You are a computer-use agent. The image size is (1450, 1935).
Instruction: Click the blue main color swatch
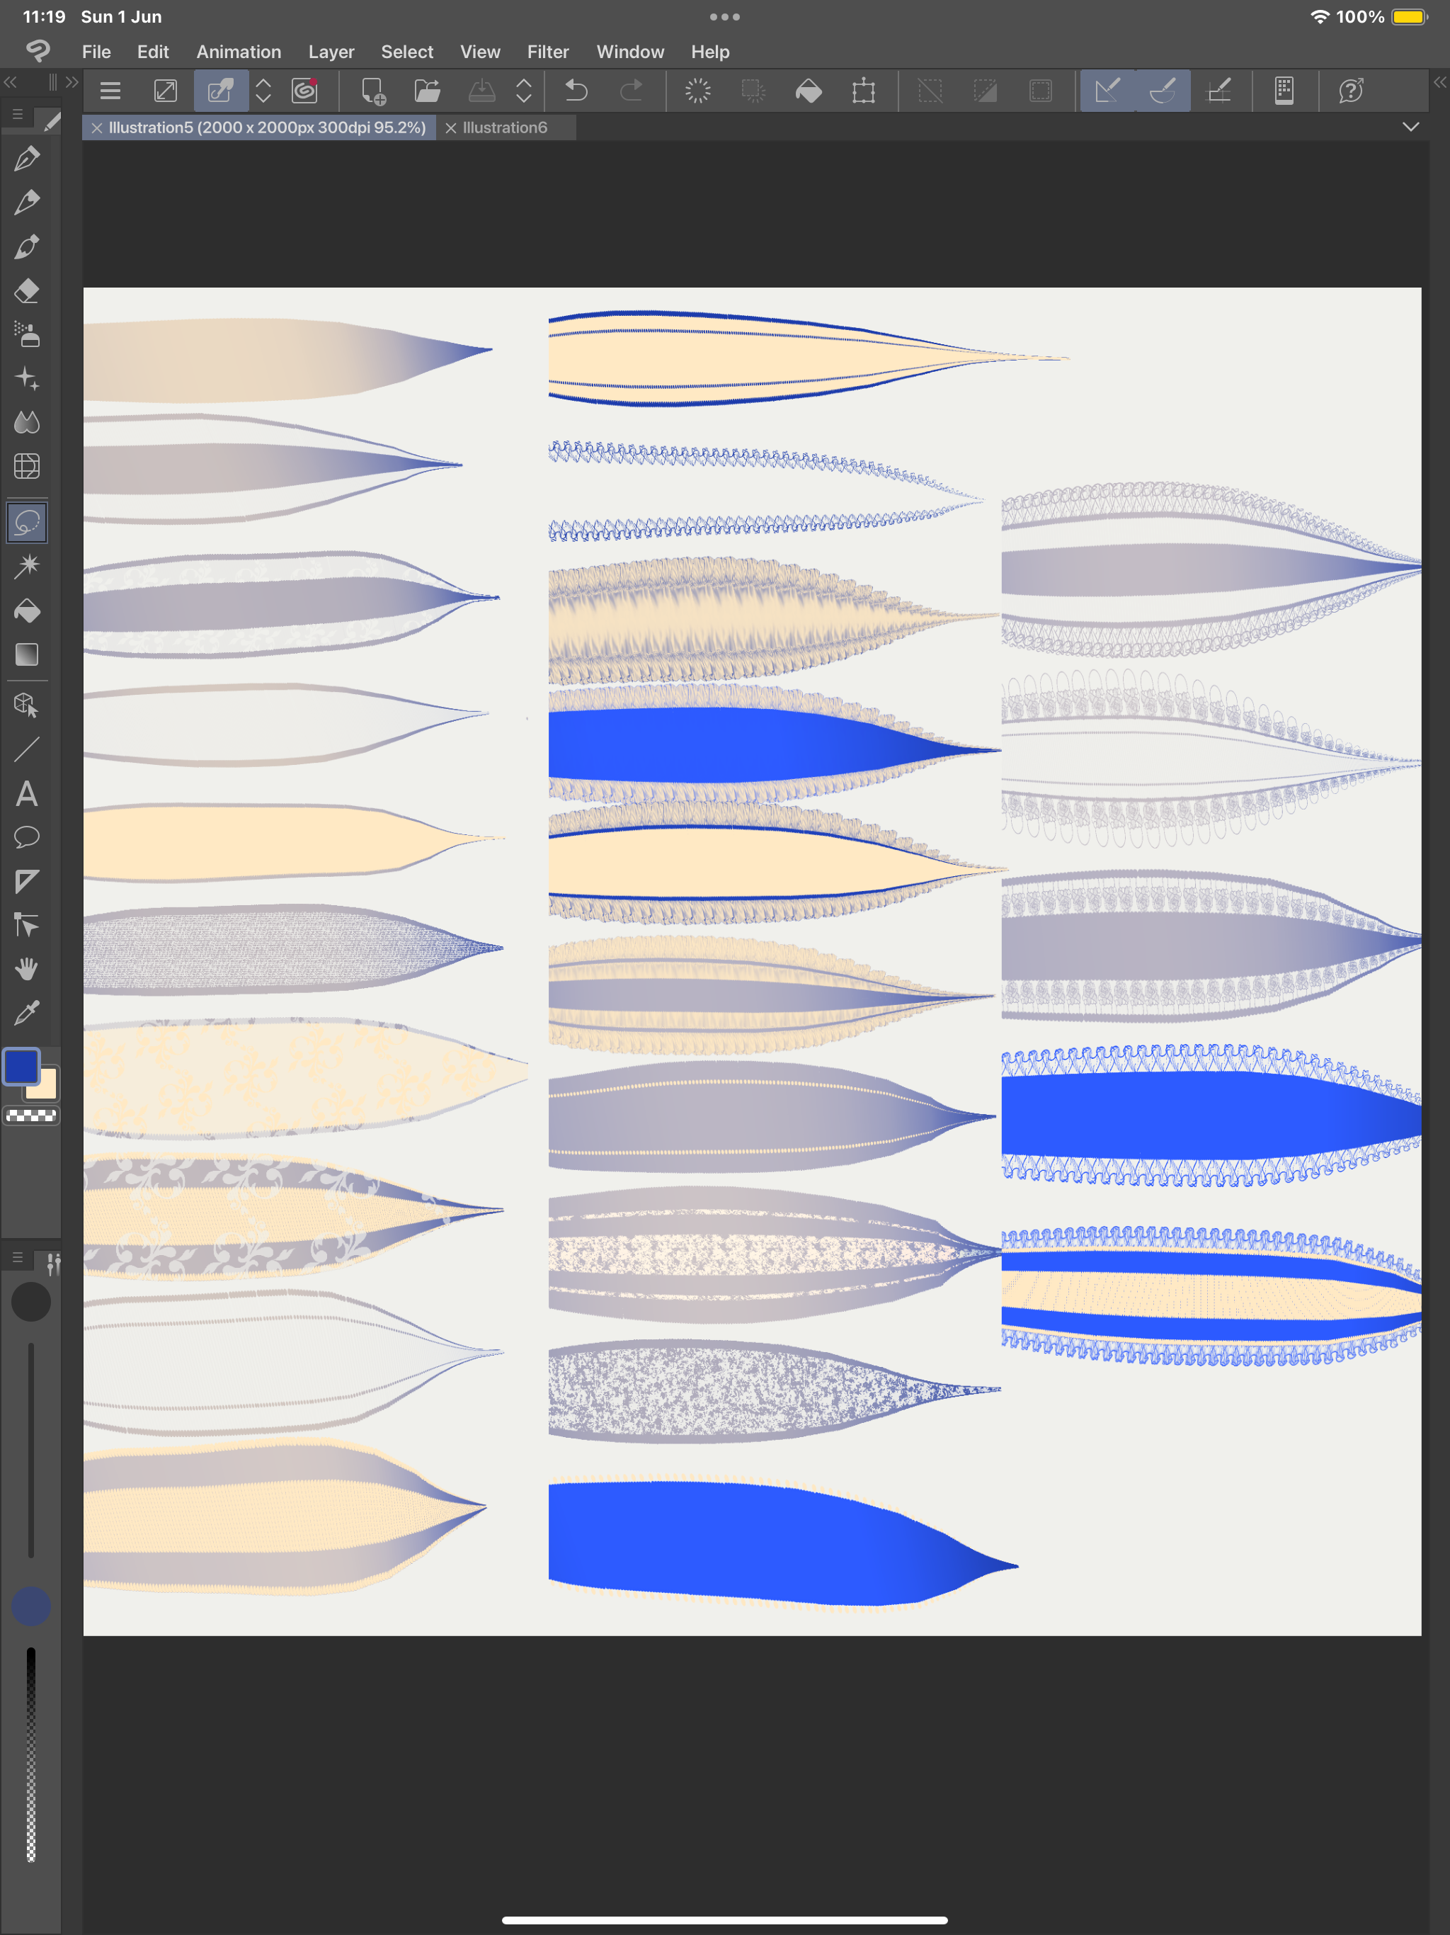[21, 1067]
